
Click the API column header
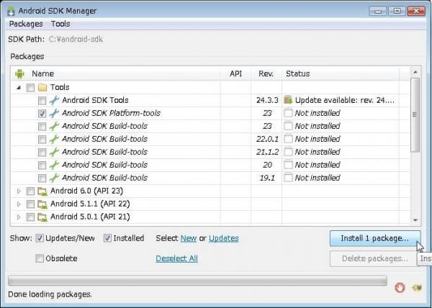[x=236, y=74]
